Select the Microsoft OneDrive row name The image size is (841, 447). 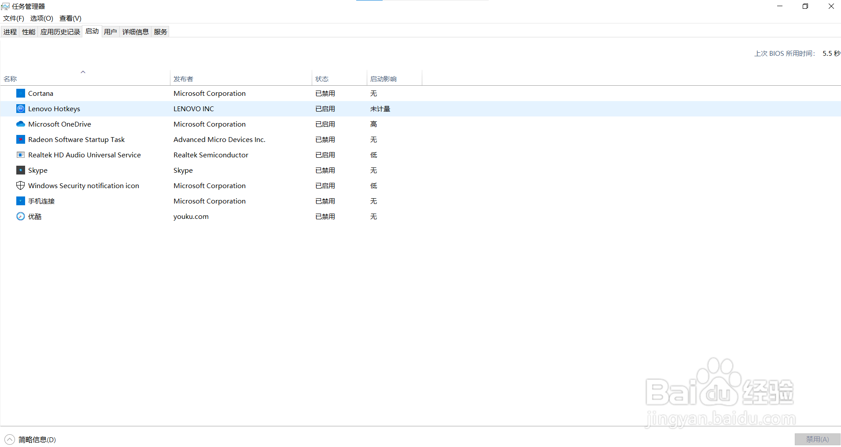coord(59,124)
